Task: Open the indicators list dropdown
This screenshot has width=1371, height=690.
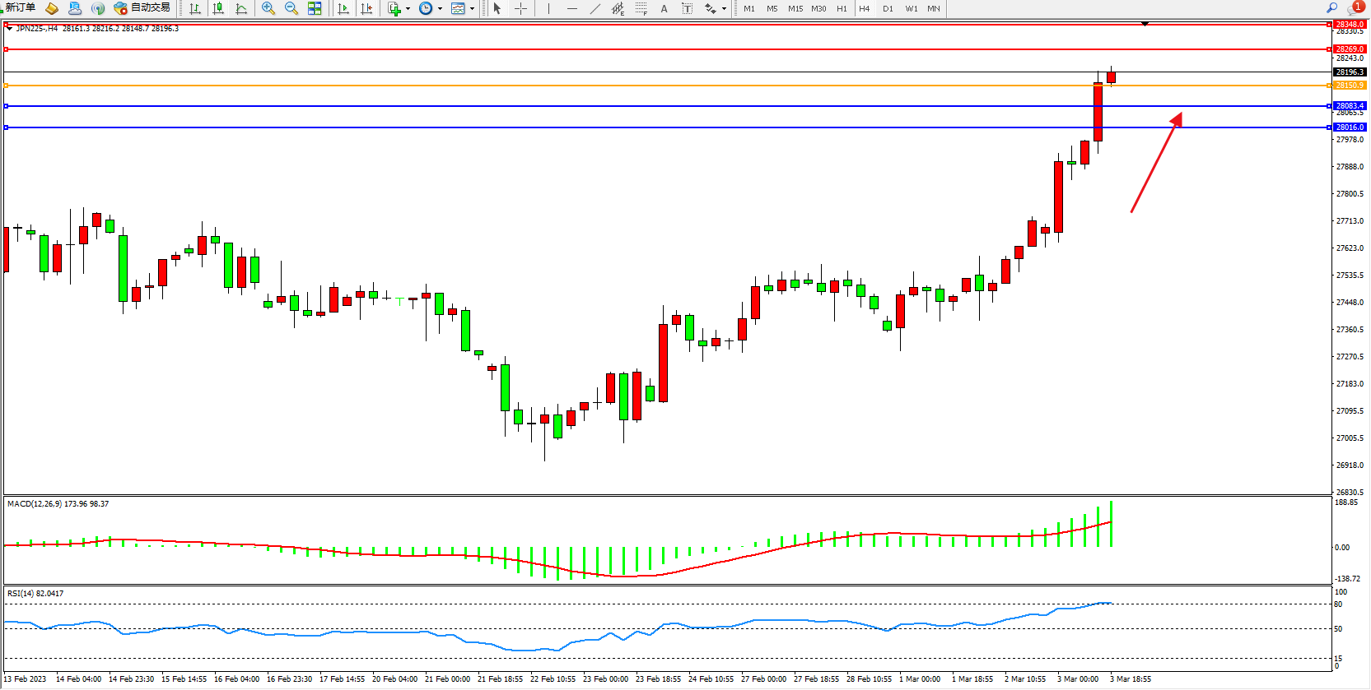Action: pyautogui.click(x=408, y=8)
